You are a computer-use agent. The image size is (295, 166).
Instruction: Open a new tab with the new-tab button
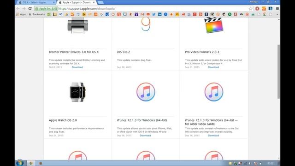coord(100,2)
